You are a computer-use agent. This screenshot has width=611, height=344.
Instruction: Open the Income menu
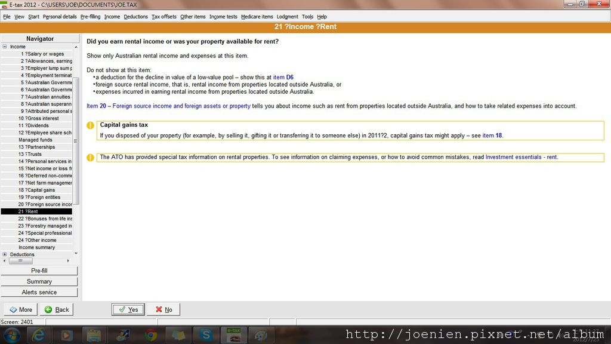[x=112, y=17]
